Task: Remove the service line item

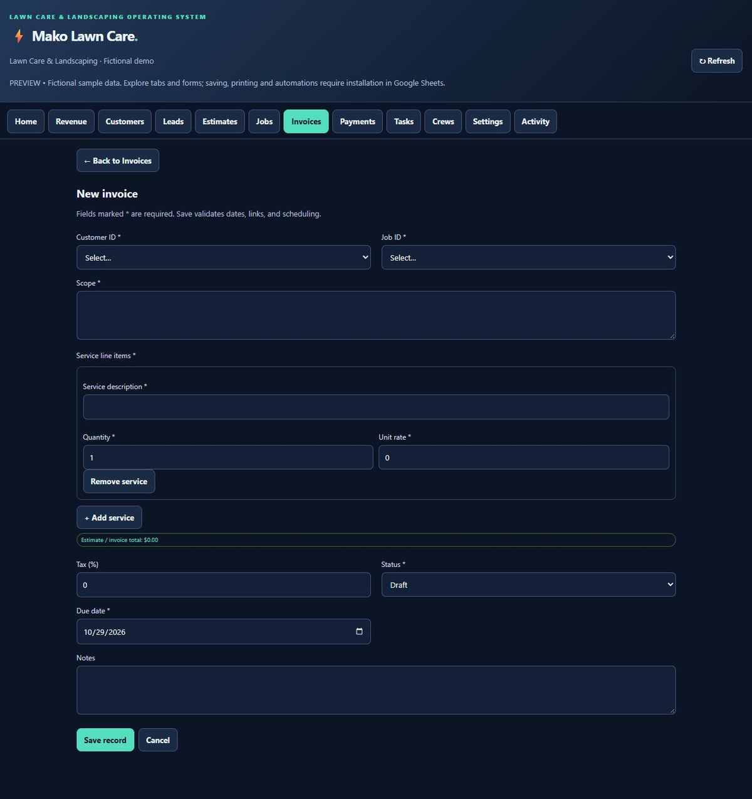Action: pyautogui.click(x=119, y=482)
